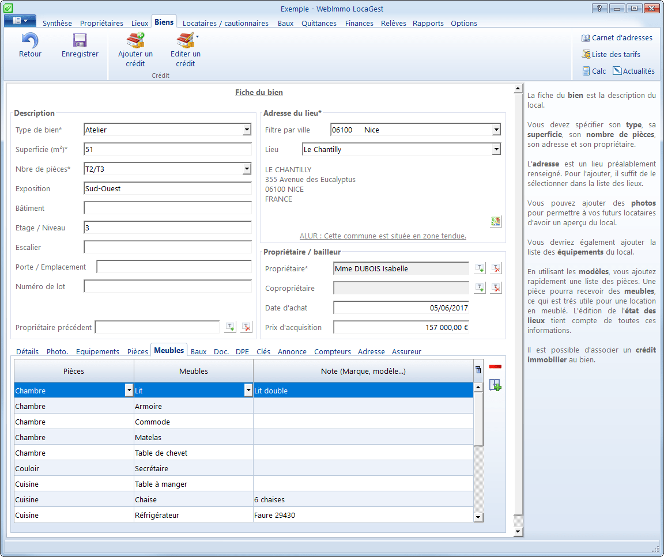Open Editer un crédit icon
This screenshot has width=664, height=557.
coord(185,40)
